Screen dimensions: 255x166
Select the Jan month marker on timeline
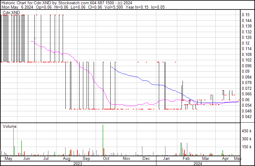[166, 159]
